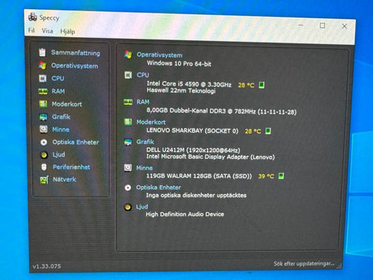
Task: Click the Intel Core i5 4590 text
Action: [189, 84]
